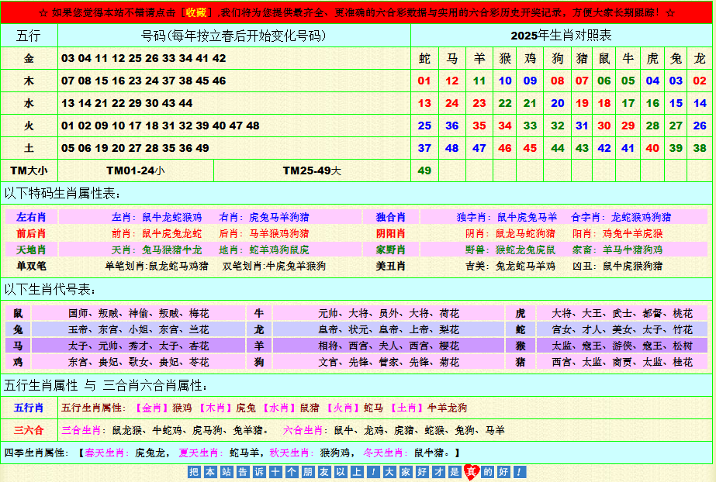Click the yellow 收藏 bookmark link
Viewport: 716px width, 482px height.
pos(195,12)
